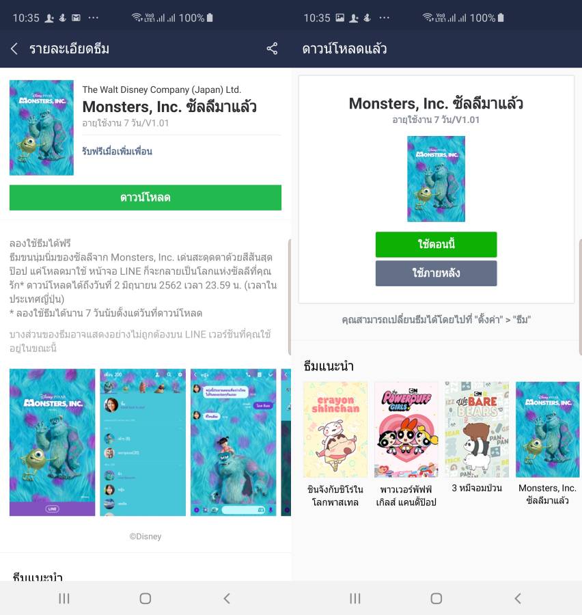Select the Powerpuff Girls recommended theme
The width and height of the screenshot is (582, 615).
406,429
